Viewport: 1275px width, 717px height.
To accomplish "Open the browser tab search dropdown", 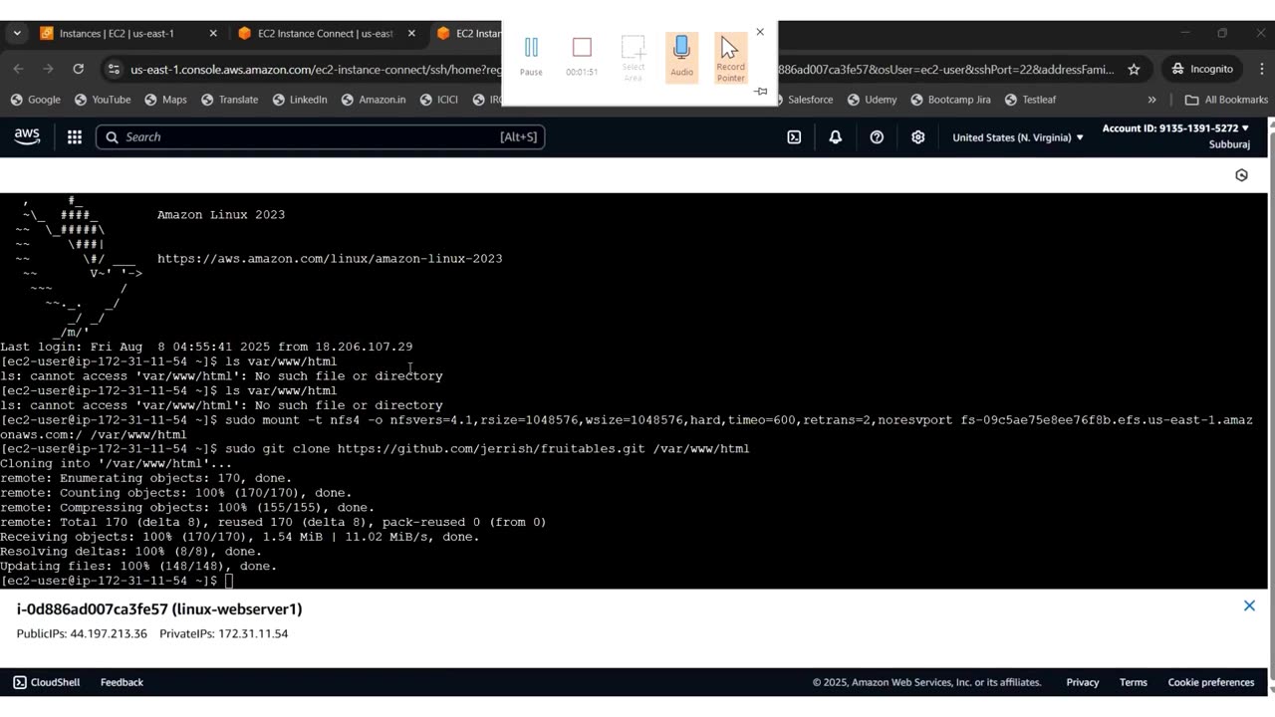I will pyautogui.click(x=17, y=33).
